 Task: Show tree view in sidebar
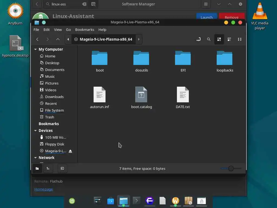click(48, 168)
